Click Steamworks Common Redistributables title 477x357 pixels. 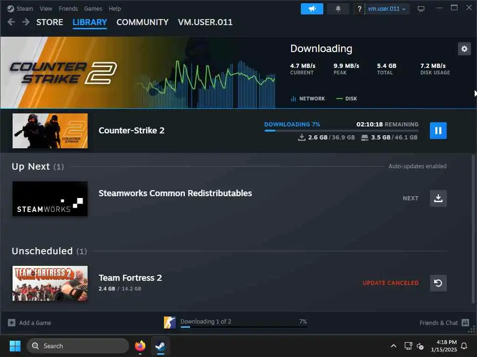click(175, 193)
